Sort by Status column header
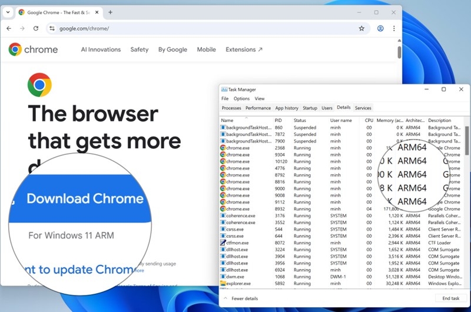Image resolution: width=471 pixels, height=312 pixels. [310, 120]
